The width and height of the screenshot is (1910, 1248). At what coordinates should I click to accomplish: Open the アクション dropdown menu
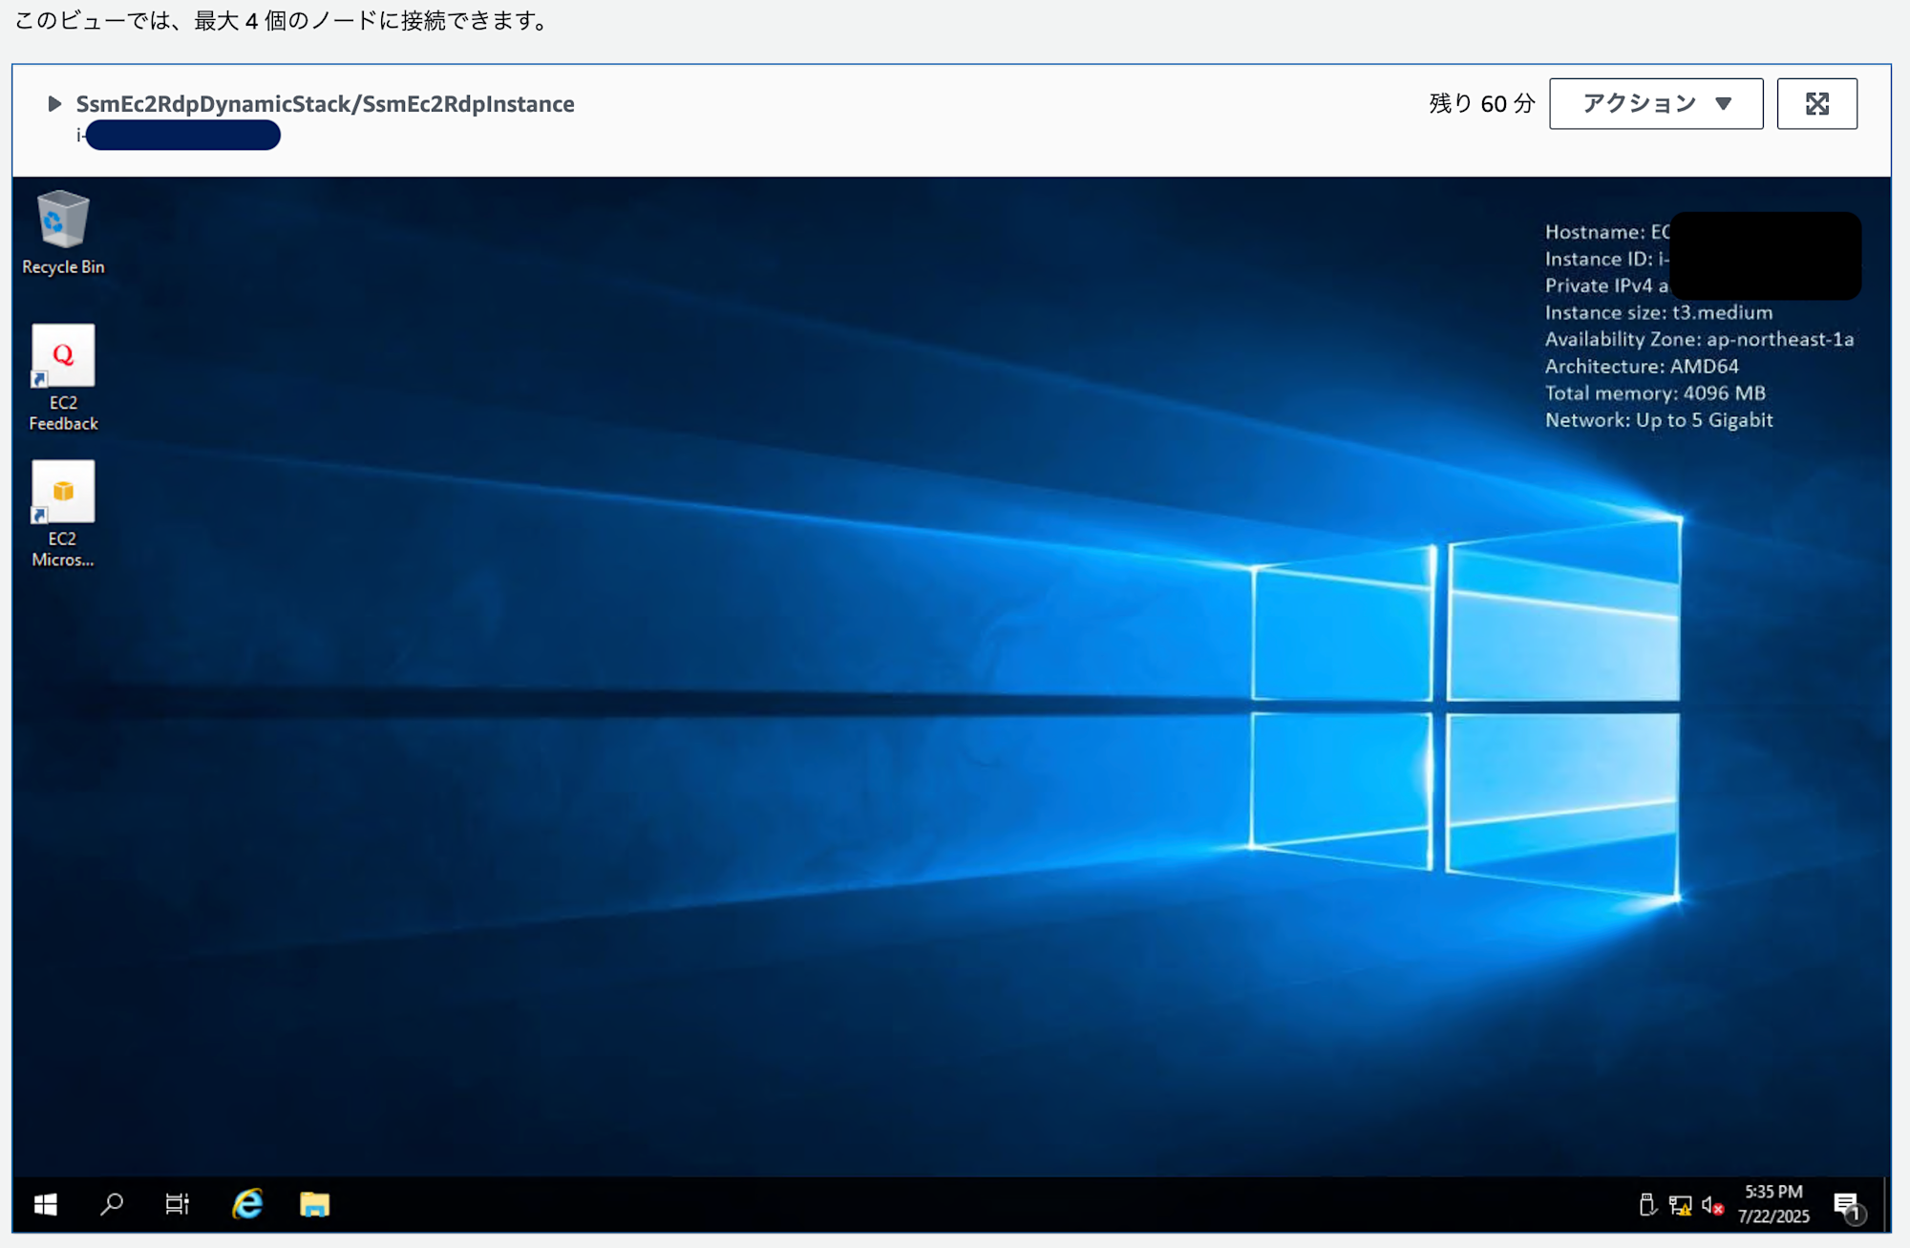(1656, 103)
